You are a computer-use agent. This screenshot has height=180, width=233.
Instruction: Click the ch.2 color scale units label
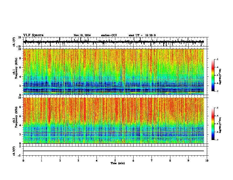tap(220, 125)
